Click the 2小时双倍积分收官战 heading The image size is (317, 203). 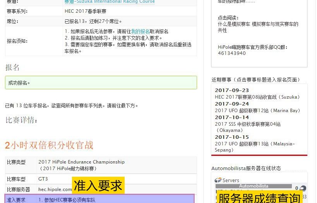49,145
